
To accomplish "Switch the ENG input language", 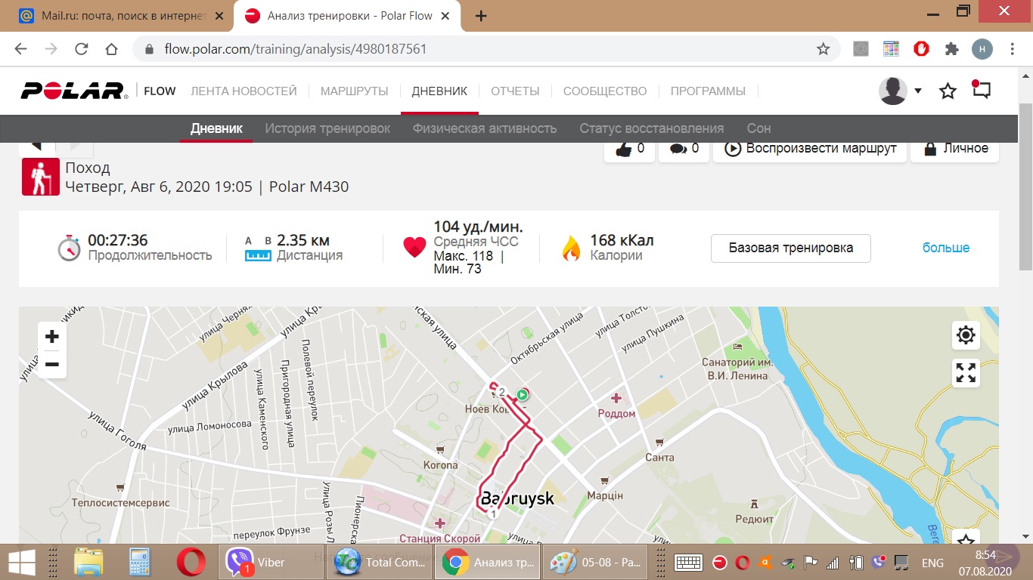I will (x=932, y=563).
